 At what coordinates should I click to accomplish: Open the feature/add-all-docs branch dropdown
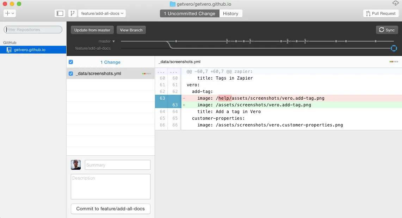pyautogui.click(x=102, y=13)
